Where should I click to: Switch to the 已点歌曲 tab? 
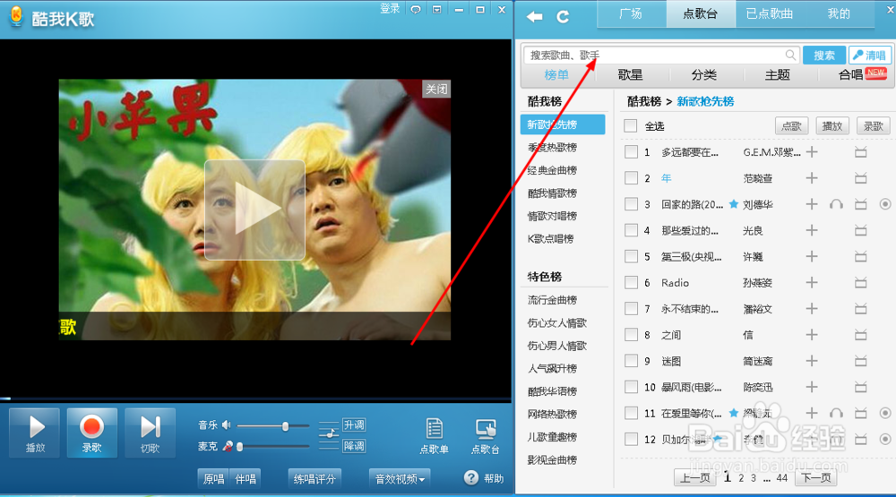coord(769,13)
